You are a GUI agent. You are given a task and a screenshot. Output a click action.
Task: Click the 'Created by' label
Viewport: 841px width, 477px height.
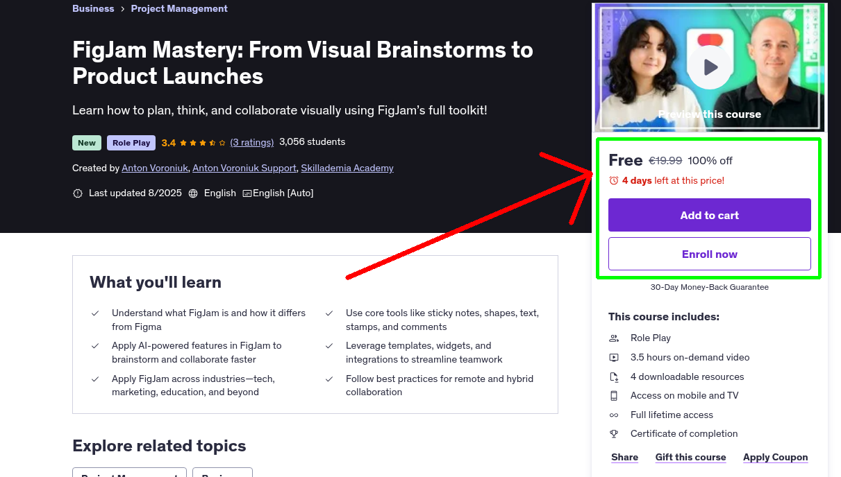96,168
